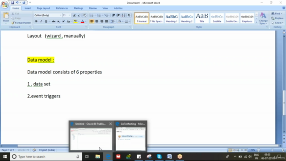Sort the selected text

(123, 15)
